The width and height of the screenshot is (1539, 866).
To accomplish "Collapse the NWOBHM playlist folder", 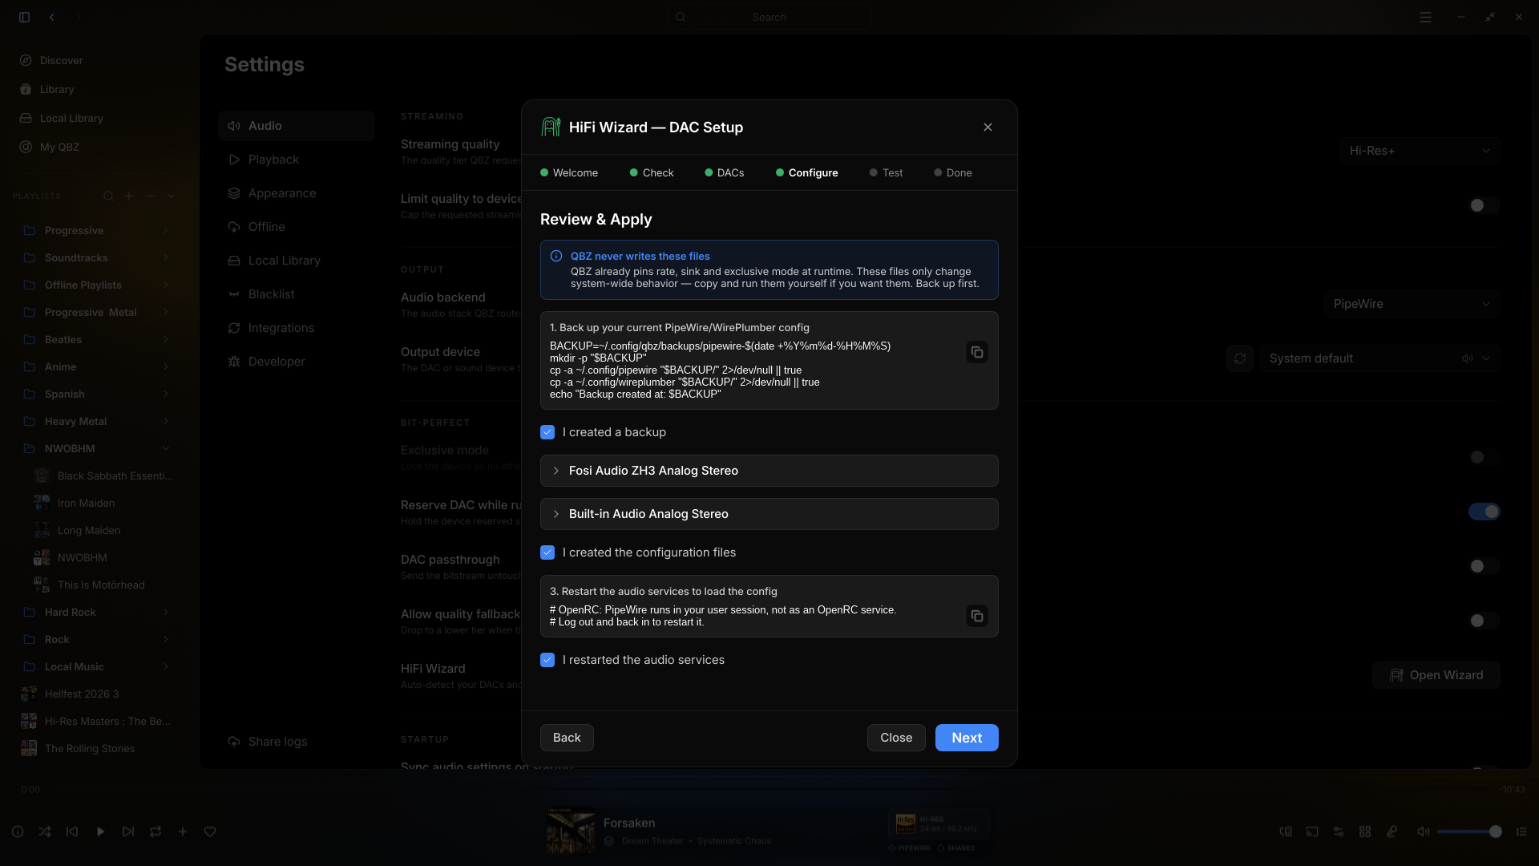I will tap(166, 449).
